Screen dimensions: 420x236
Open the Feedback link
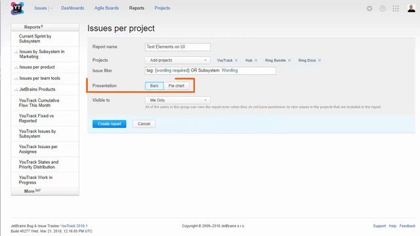pyautogui.click(x=407, y=226)
